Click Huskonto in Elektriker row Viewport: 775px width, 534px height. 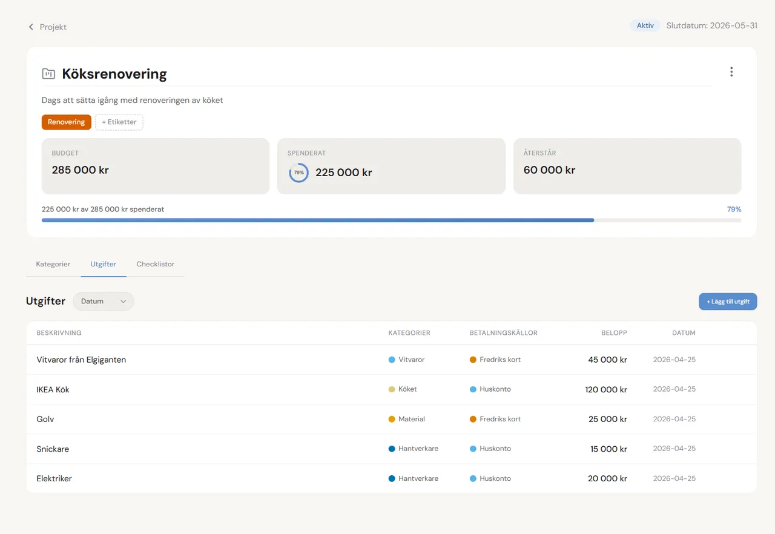point(495,478)
